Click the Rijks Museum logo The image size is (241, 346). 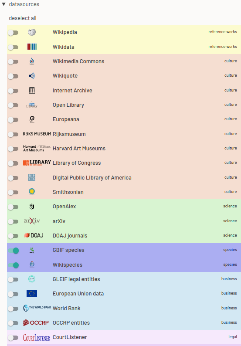point(37,134)
